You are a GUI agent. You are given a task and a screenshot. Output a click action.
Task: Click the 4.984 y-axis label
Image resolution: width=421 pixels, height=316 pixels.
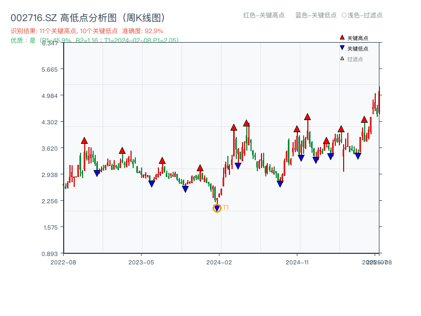tap(49, 96)
